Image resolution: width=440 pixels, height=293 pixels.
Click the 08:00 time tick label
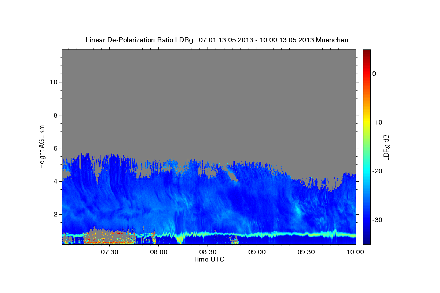[159, 252]
